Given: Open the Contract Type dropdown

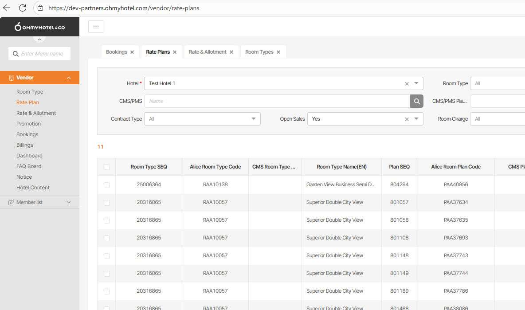Looking at the screenshot, I should [202, 119].
